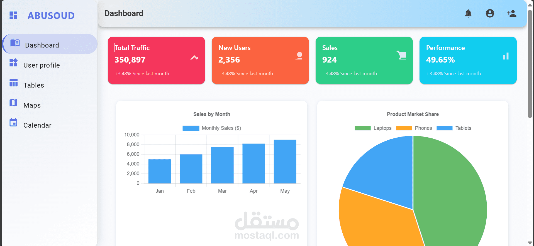Toggle the Phones legend orange swatch
The height and width of the screenshot is (246, 534).
click(x=404, y=128)
